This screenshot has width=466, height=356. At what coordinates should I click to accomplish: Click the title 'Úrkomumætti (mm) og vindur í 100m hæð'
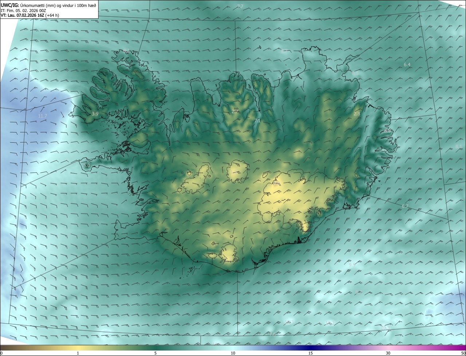(x=58, y=5)
